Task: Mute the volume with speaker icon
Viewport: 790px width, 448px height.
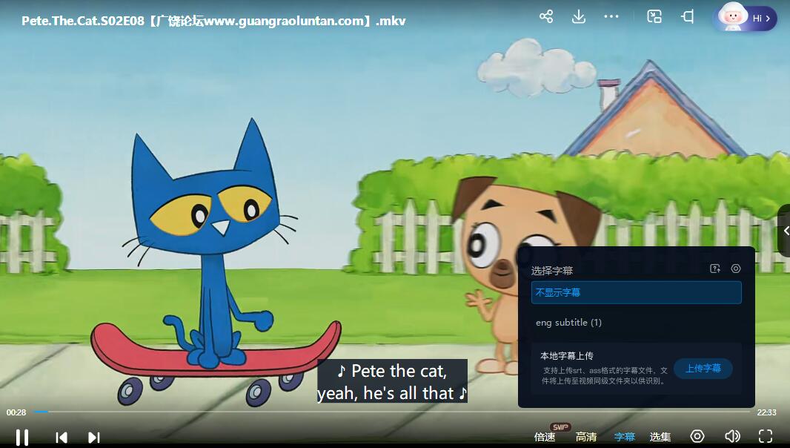Action: (732, 436)
